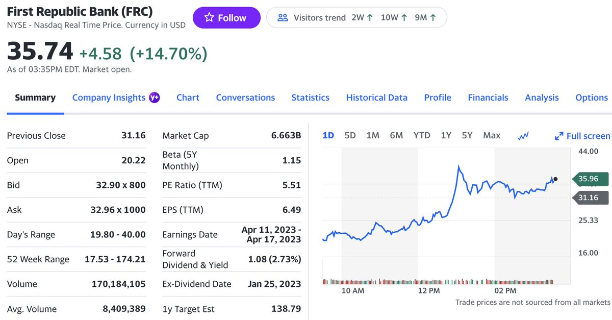Open the Conversations tab
The height and width of the screenshot is (320, 612).
(x=245, y=97)
